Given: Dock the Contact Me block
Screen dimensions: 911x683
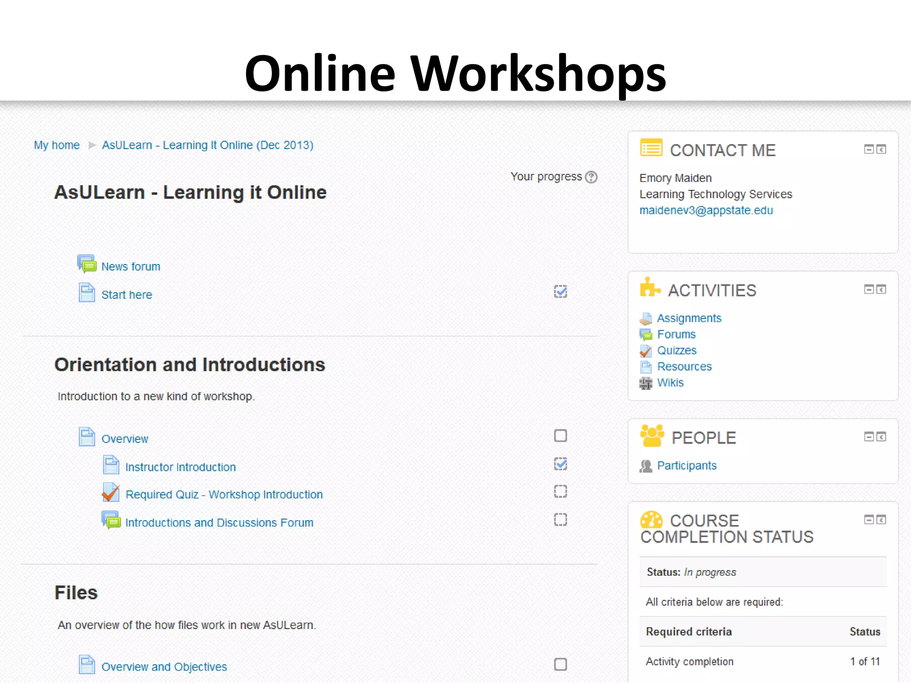Looking at the screenshot, I should pos(881,149).
